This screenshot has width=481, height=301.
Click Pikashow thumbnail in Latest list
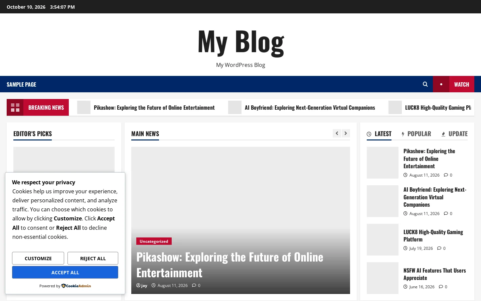pos(382,163)
